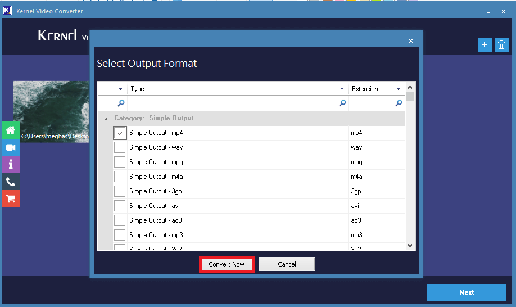Open the first column's filter dropdown

[120, 89]
